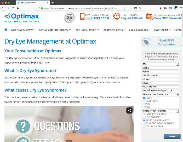Viewport: 183px width, 142px height.
Task: Check the POST contact checkbox
Action: coord(144,104)
